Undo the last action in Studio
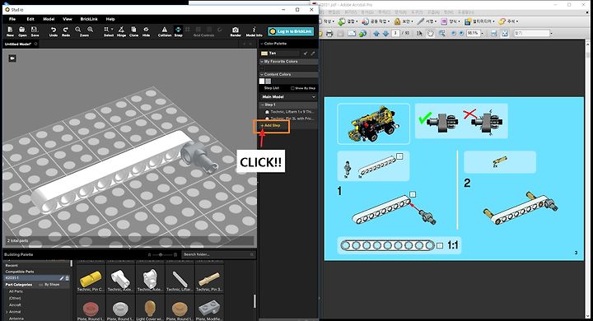The width and height of the screenshot is (593, 321). [54, 31]
